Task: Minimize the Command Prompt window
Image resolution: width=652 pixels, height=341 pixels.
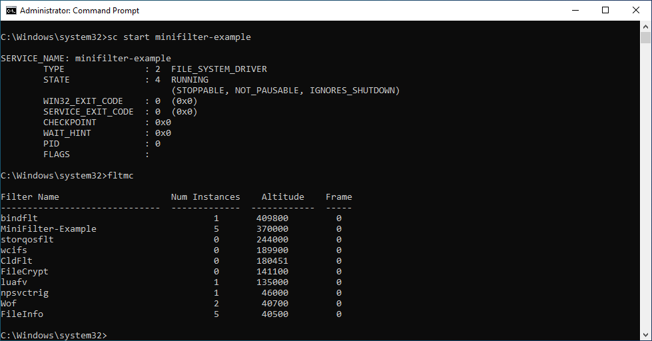Action: (x=575, y=11)
